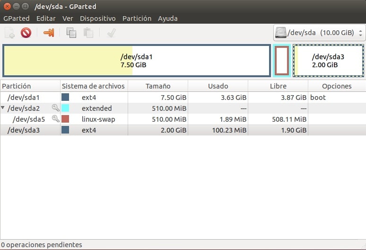
Task: Open the Editar menu
Action: point(46,18)
